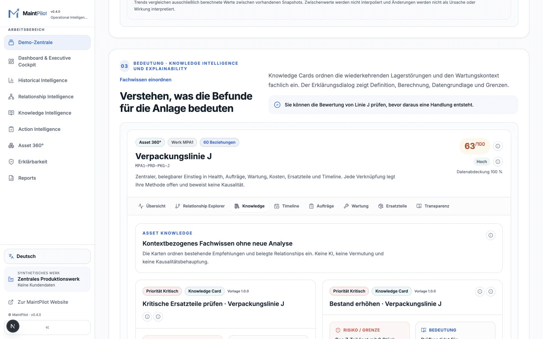The image size is (543, 339).
Task: Switch to Relationship Explorer tab
Action: point(200,206)
